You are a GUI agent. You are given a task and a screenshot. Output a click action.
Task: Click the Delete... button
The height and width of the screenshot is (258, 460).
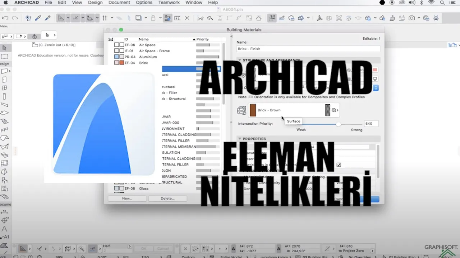tap(167, 198)
